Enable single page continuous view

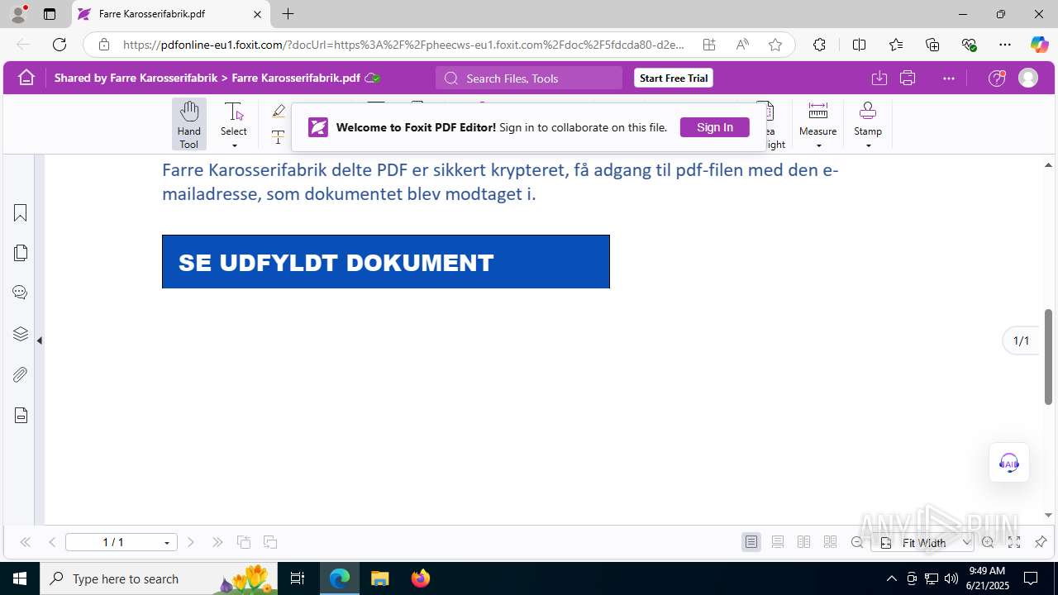(x=778, y=542)
